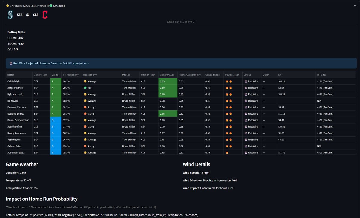The width and height of the screenshot is (360, 218).
Task: Click the RotoWire icon in Cal Raleigh's row
Action: coord(245,81)
